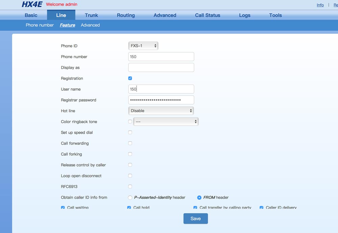Go to the Routing tab
Screen dimensions: 338x233
pos(126,15)
